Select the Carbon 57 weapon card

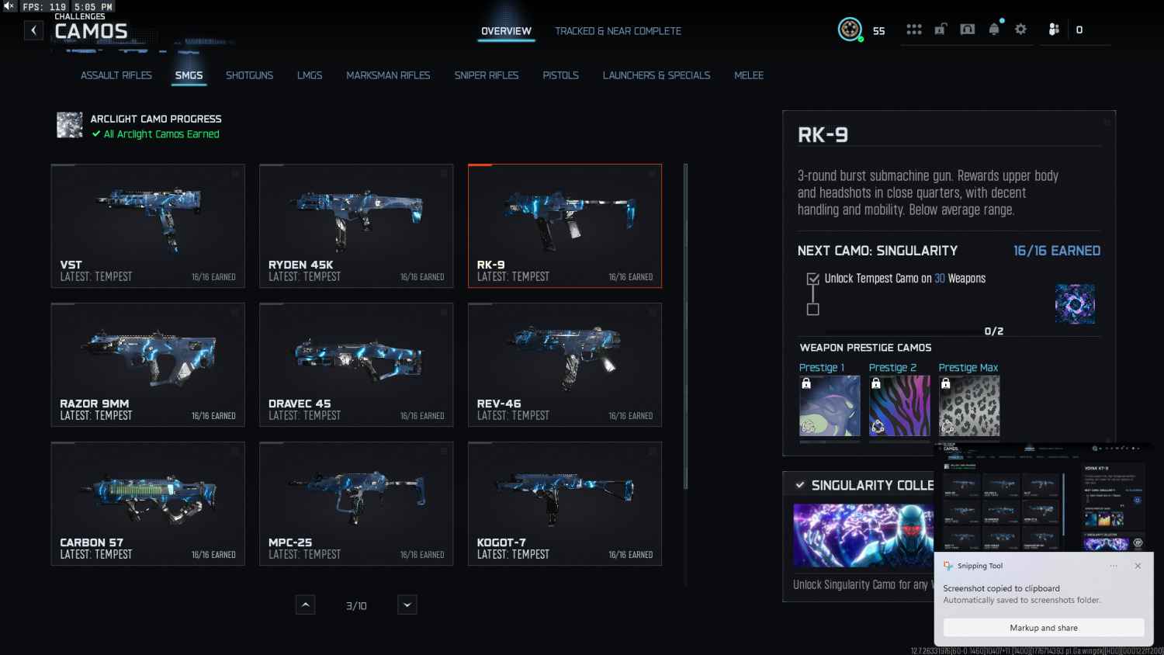147,504
